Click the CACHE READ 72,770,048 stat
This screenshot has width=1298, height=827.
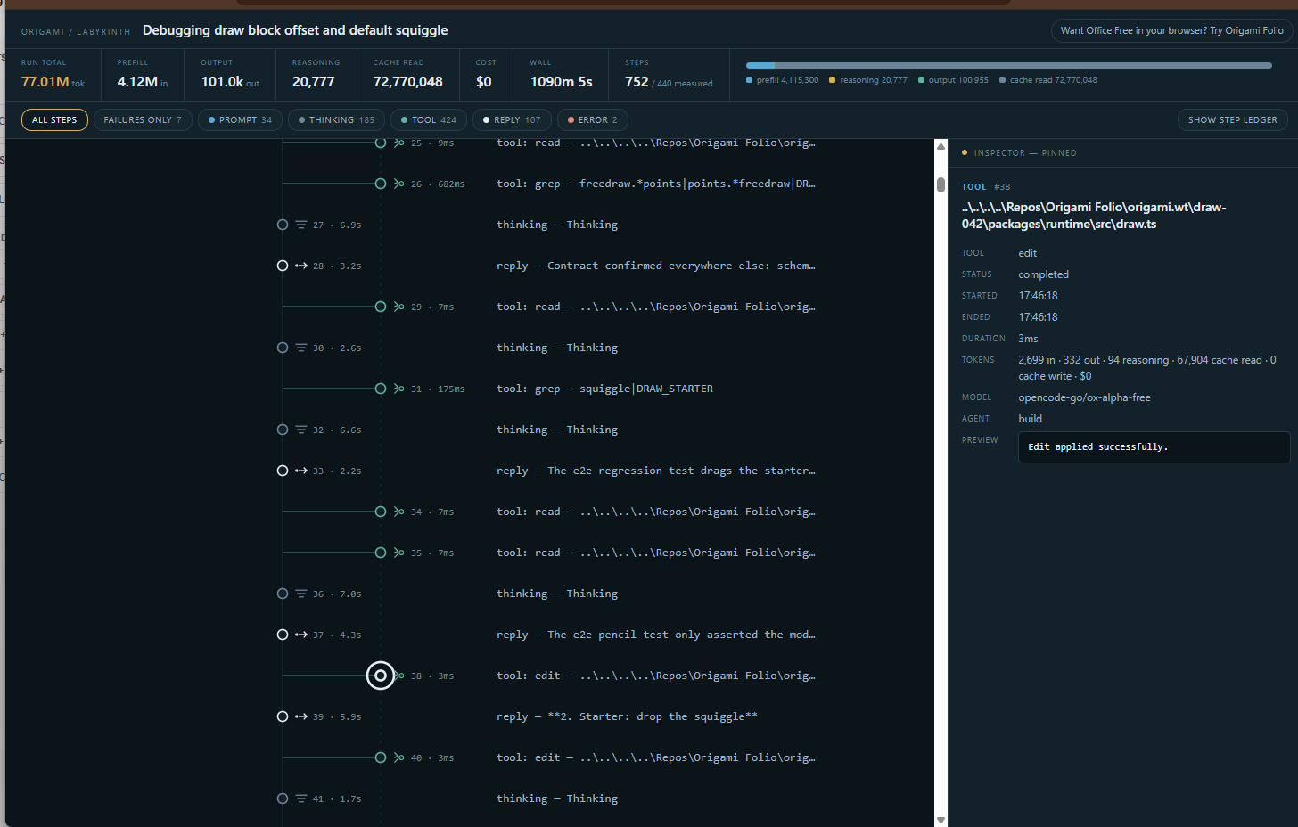(x=407, y=75)
